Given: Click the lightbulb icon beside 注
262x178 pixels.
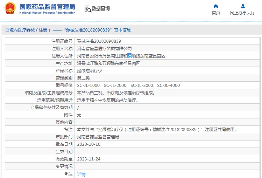Looking at the screenshot, I should (x=66, y=174).
